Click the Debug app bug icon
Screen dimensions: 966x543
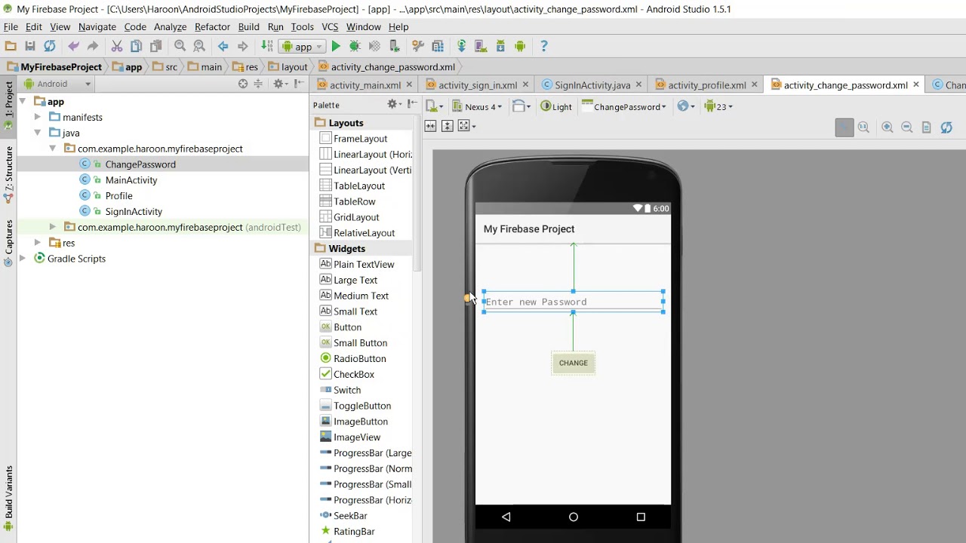pos(355,46)
